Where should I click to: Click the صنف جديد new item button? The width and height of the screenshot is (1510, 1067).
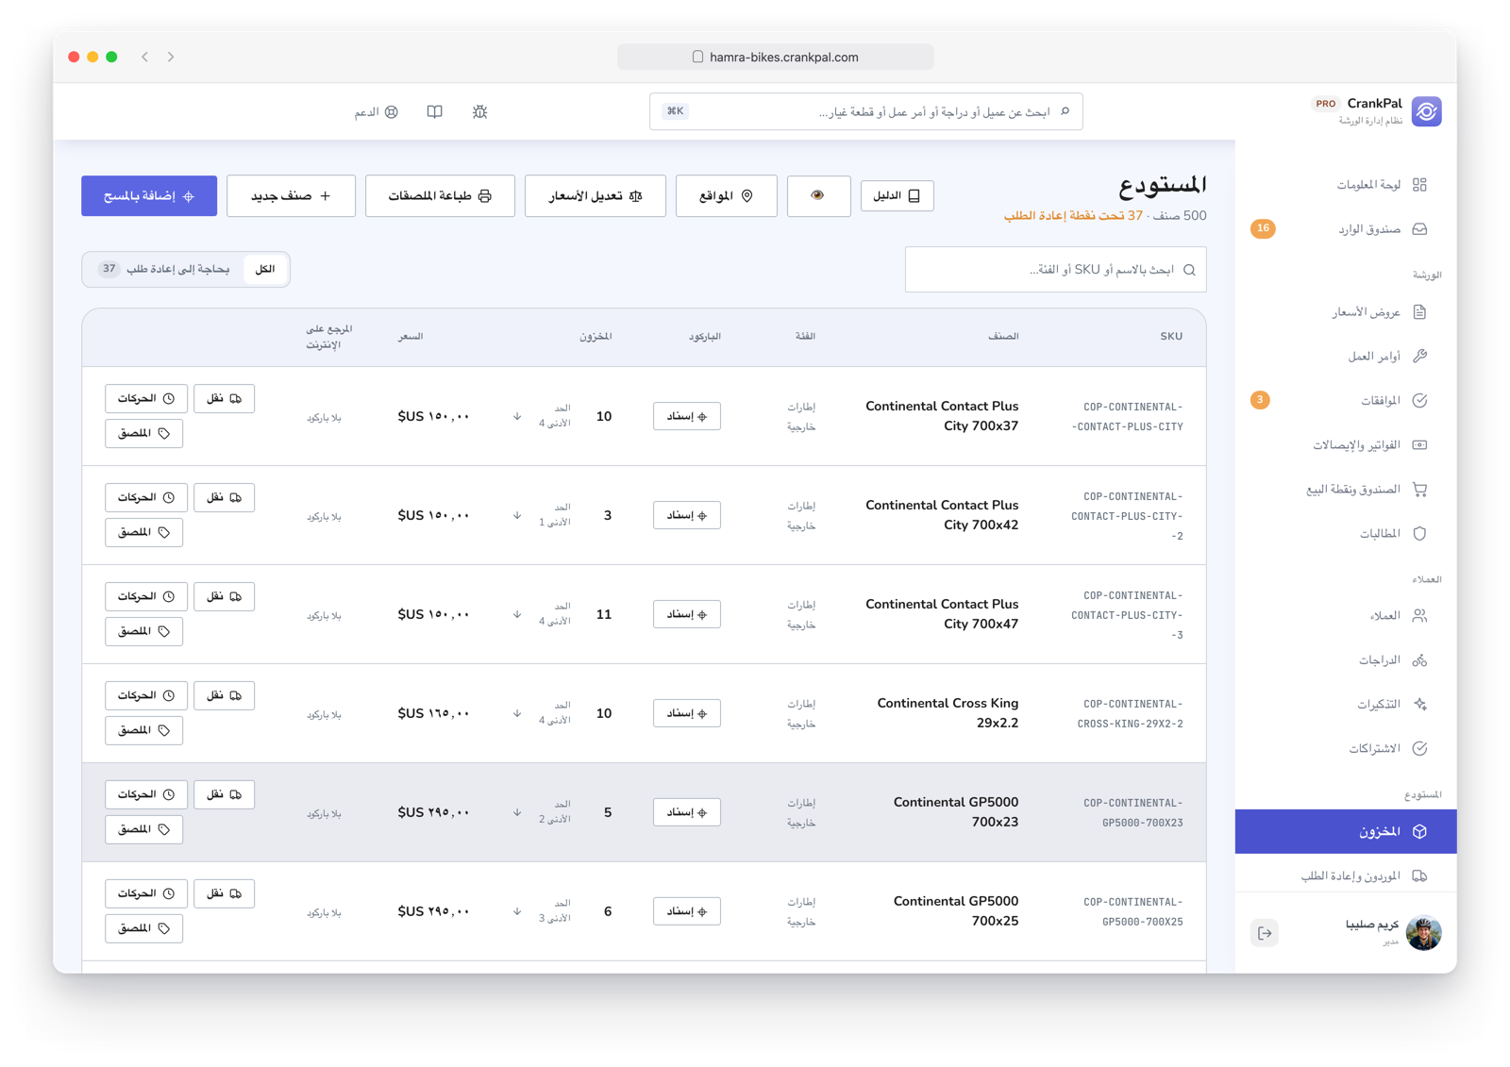pyautogui.click(x=291, y=196)
